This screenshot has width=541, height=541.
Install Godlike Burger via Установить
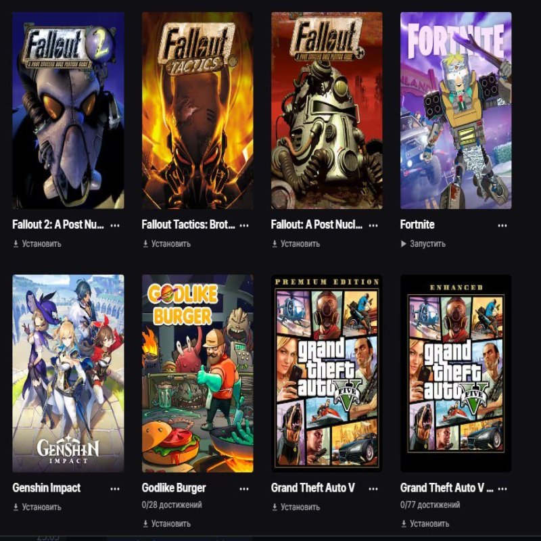point(166,523)
